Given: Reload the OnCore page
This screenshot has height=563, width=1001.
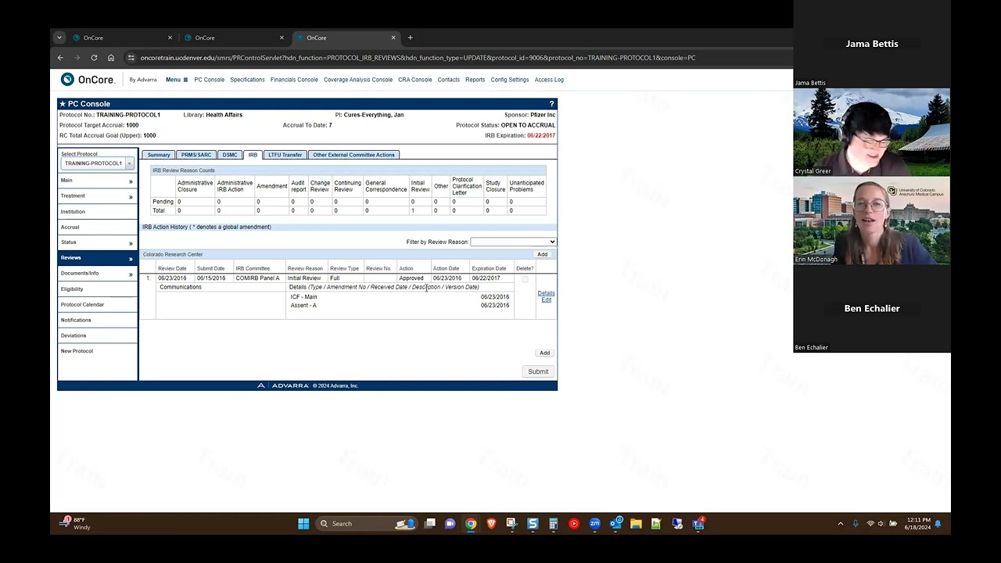Looking at the screenshot, I should 94,58.
